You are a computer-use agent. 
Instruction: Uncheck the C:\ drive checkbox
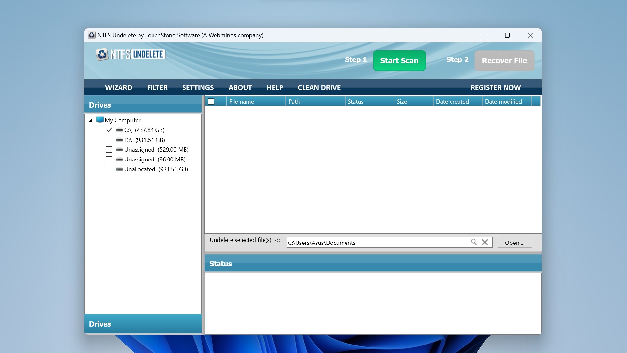[x=109, y=130]
